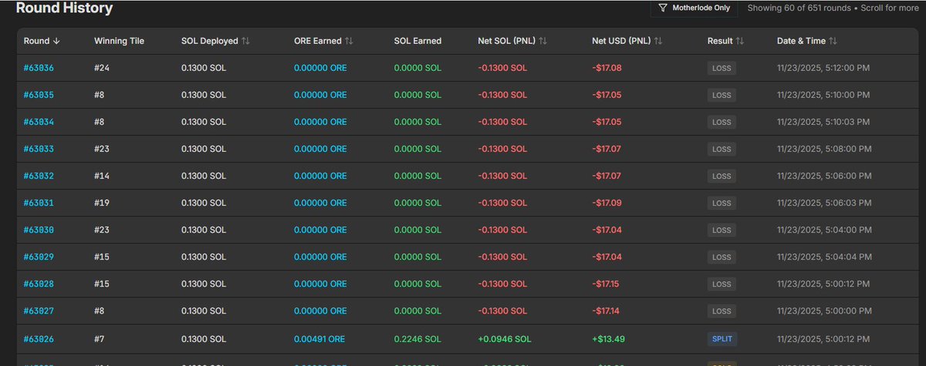Click SOL Earned value for round #63028

(x=417, y=284)
